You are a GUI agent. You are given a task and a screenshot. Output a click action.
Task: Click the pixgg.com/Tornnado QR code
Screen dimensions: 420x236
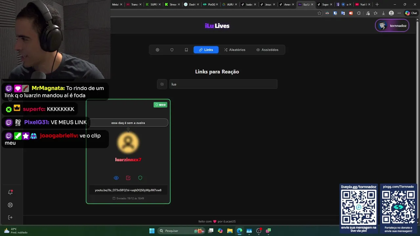[398, 207]
